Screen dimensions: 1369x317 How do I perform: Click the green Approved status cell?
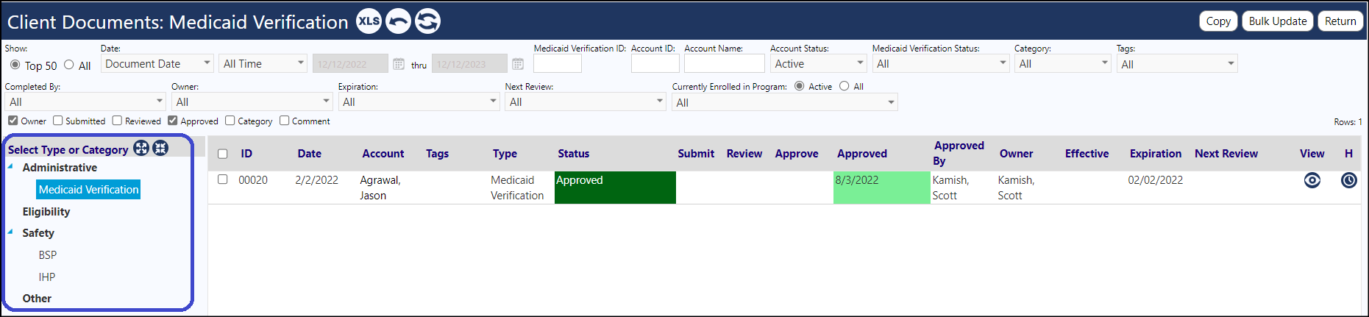pyautogui.click(x=615, y=188)
